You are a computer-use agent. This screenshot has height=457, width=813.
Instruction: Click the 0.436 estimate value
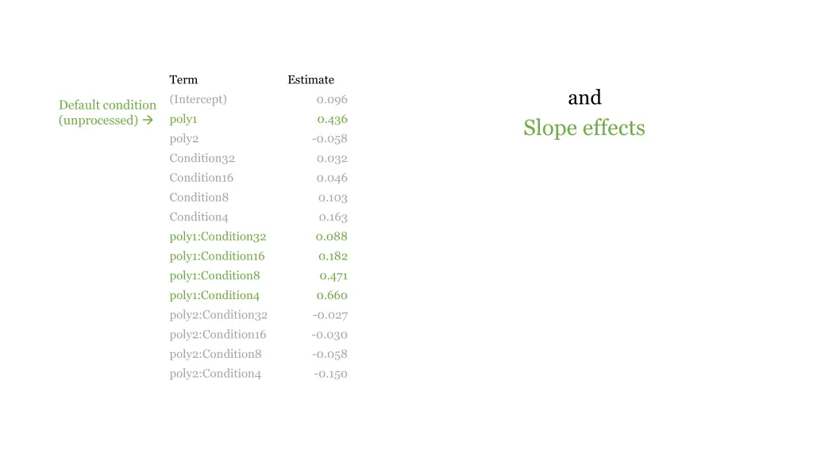pyautogui.click(x=333, y=120)
